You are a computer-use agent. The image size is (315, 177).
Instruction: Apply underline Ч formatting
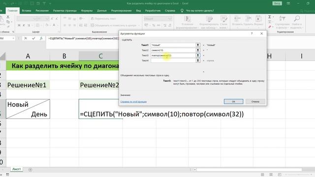tap(29, 25)
